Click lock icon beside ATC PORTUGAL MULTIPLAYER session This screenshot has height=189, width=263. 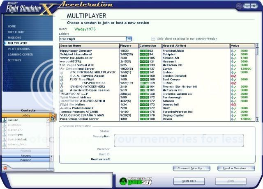(x=62, y=72)
